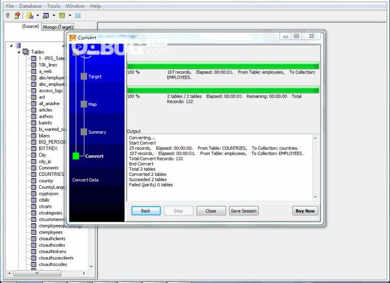Click the table icon beside country
The height and width of the screenshot is (283, 390).
[x=34, y=180]
